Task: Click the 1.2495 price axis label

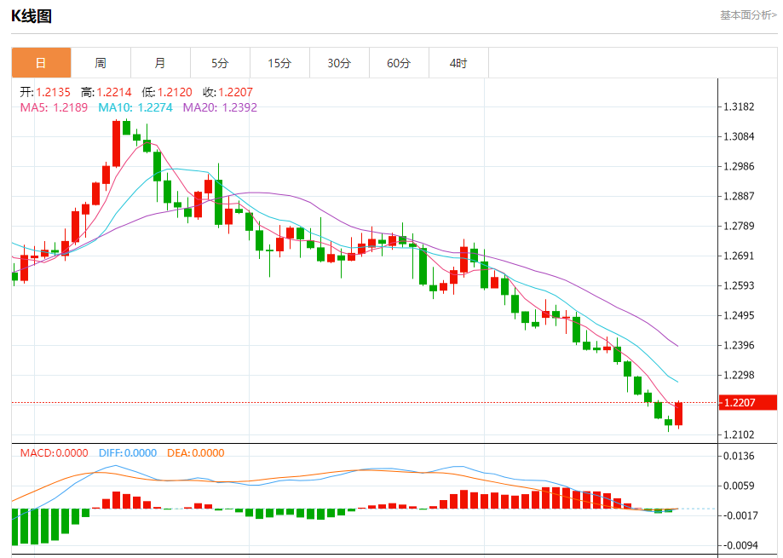Action: (739, 315)
